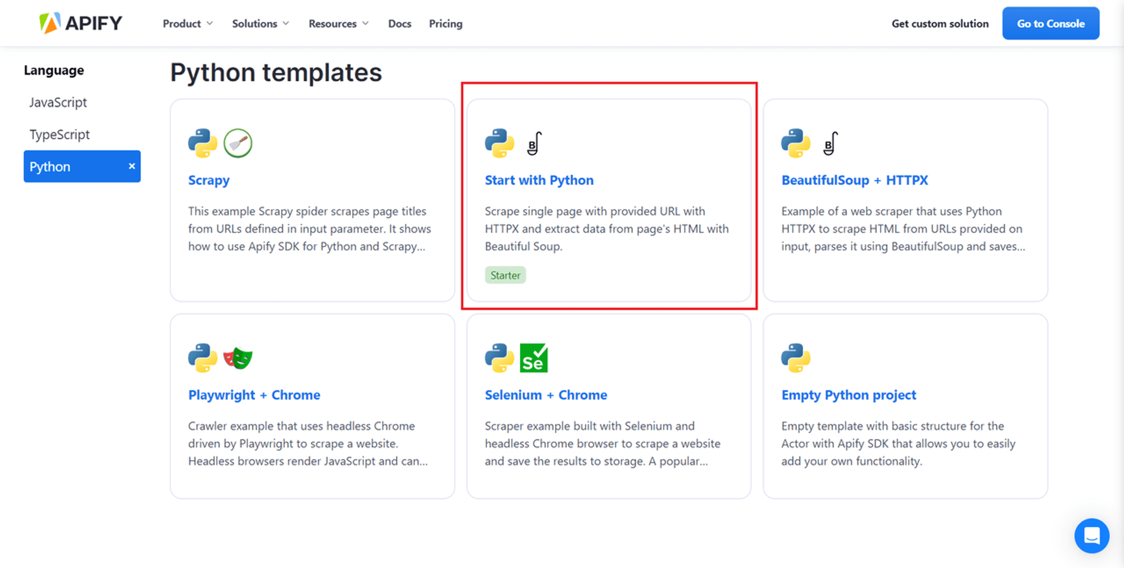Viewport: 1124px width, 568px height.
Task: Click Selenium + Chrome description text
Action: coord(602,443)
